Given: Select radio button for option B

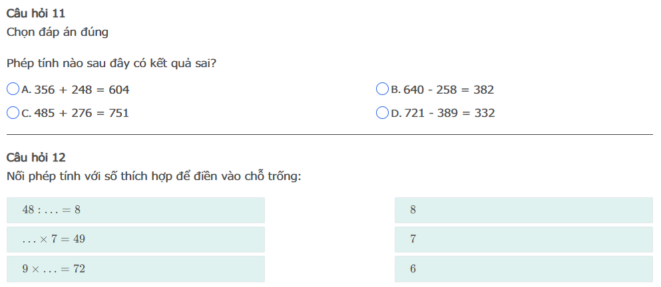Looking at the screenshot, I should point(382,89).
